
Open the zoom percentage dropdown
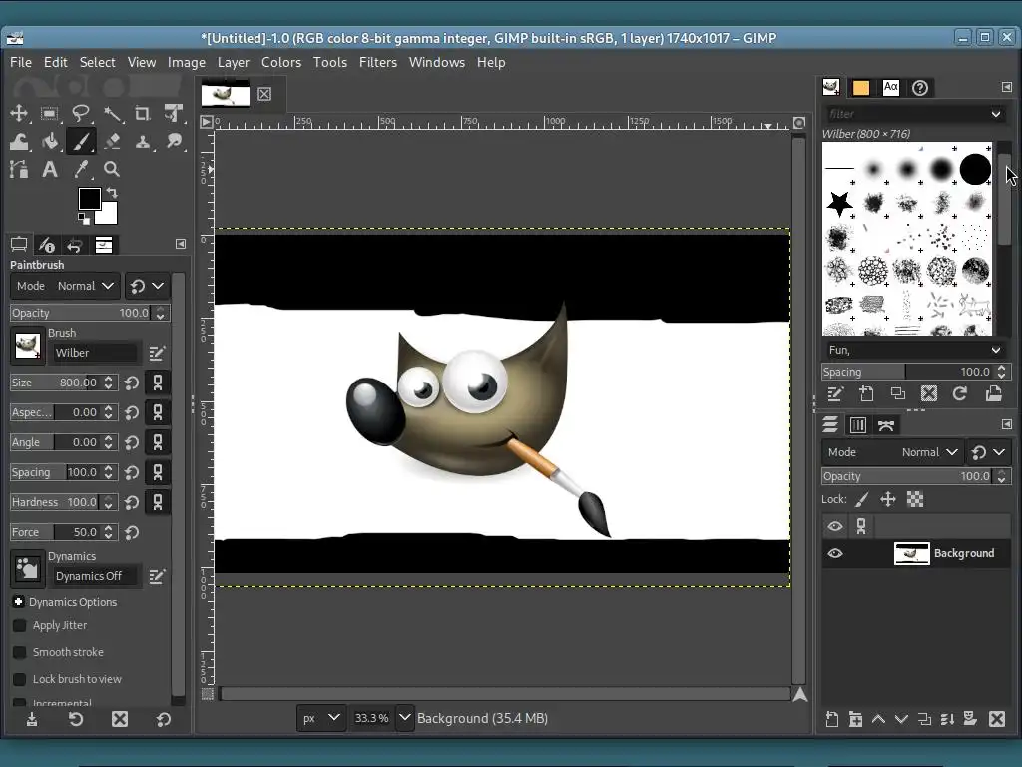[x=405, y=718]
